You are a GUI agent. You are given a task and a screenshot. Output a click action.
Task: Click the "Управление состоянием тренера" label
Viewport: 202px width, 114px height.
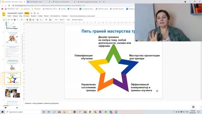(88, 87)
